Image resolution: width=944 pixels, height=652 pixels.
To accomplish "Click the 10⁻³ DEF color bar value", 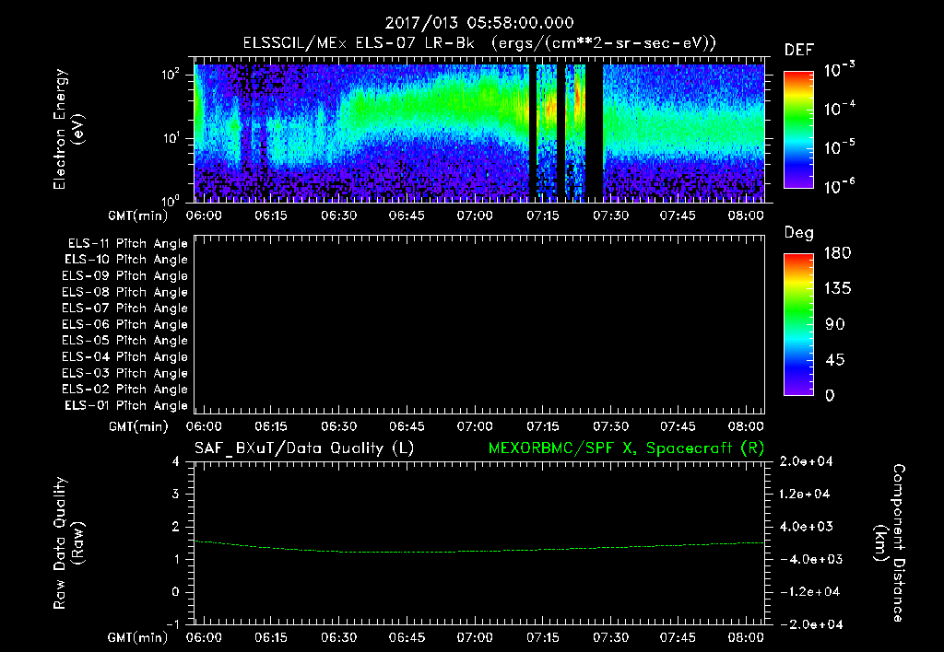I will 839,70.
